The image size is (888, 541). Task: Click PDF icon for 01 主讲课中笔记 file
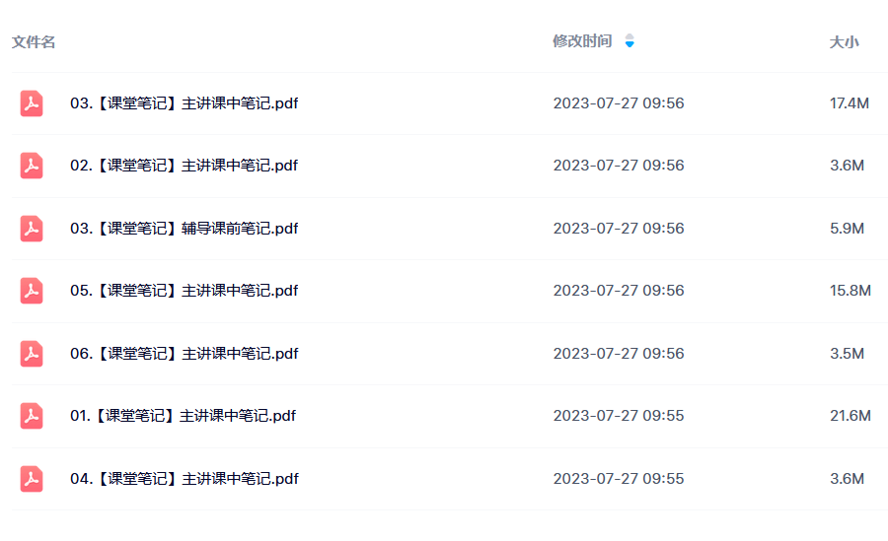(32, 416)
